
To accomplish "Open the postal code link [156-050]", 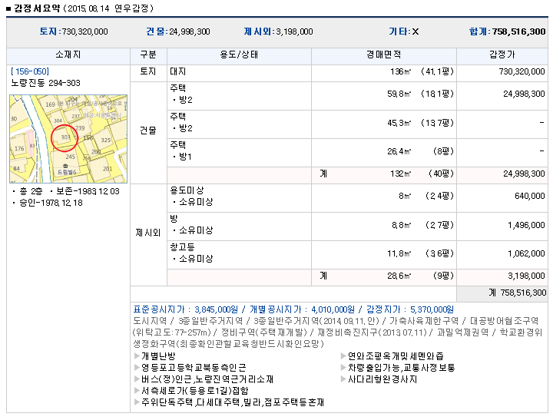I will 30,71.
